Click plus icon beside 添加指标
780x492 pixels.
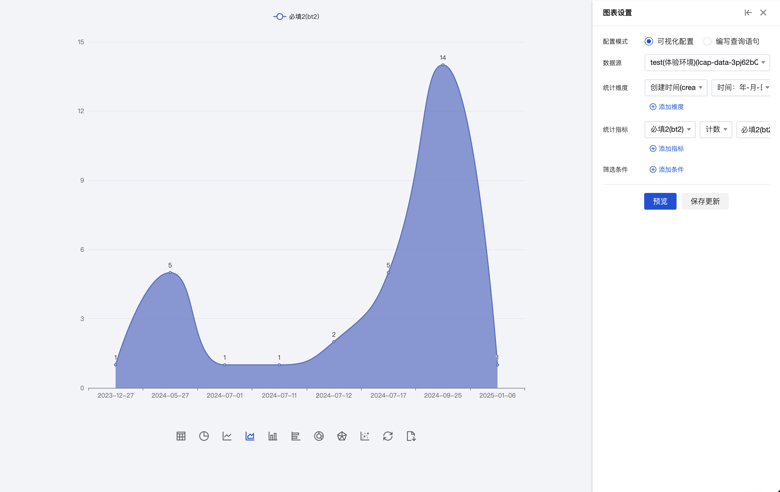pos(653,148)
